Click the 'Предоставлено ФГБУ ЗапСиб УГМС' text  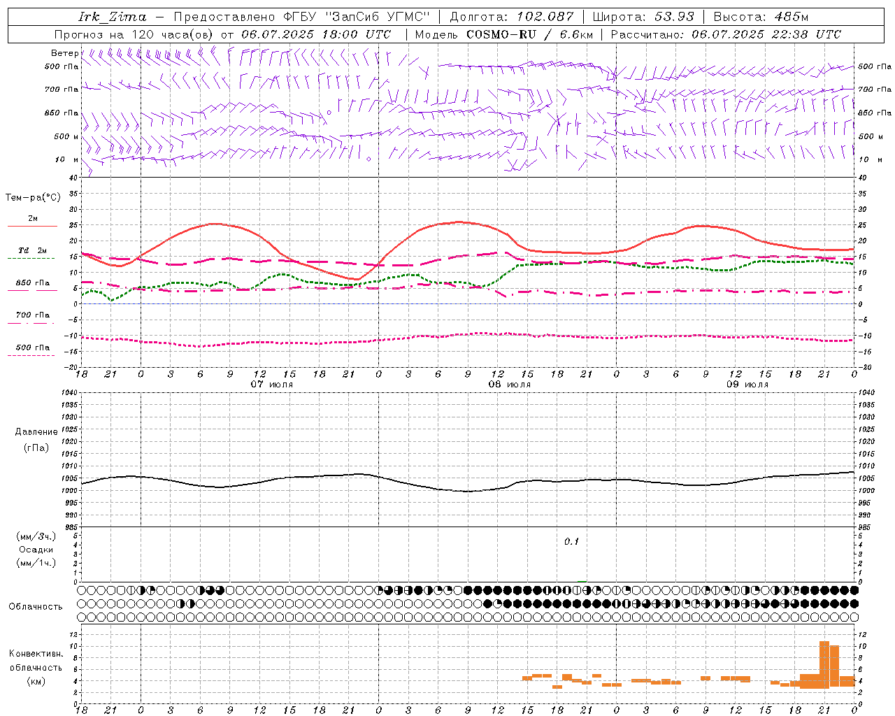pos(301,17)
